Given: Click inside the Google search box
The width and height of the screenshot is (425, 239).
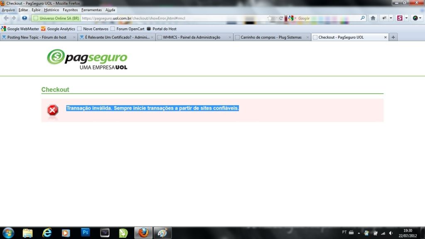Looking at the screenshot, I should tap(329, 18).
